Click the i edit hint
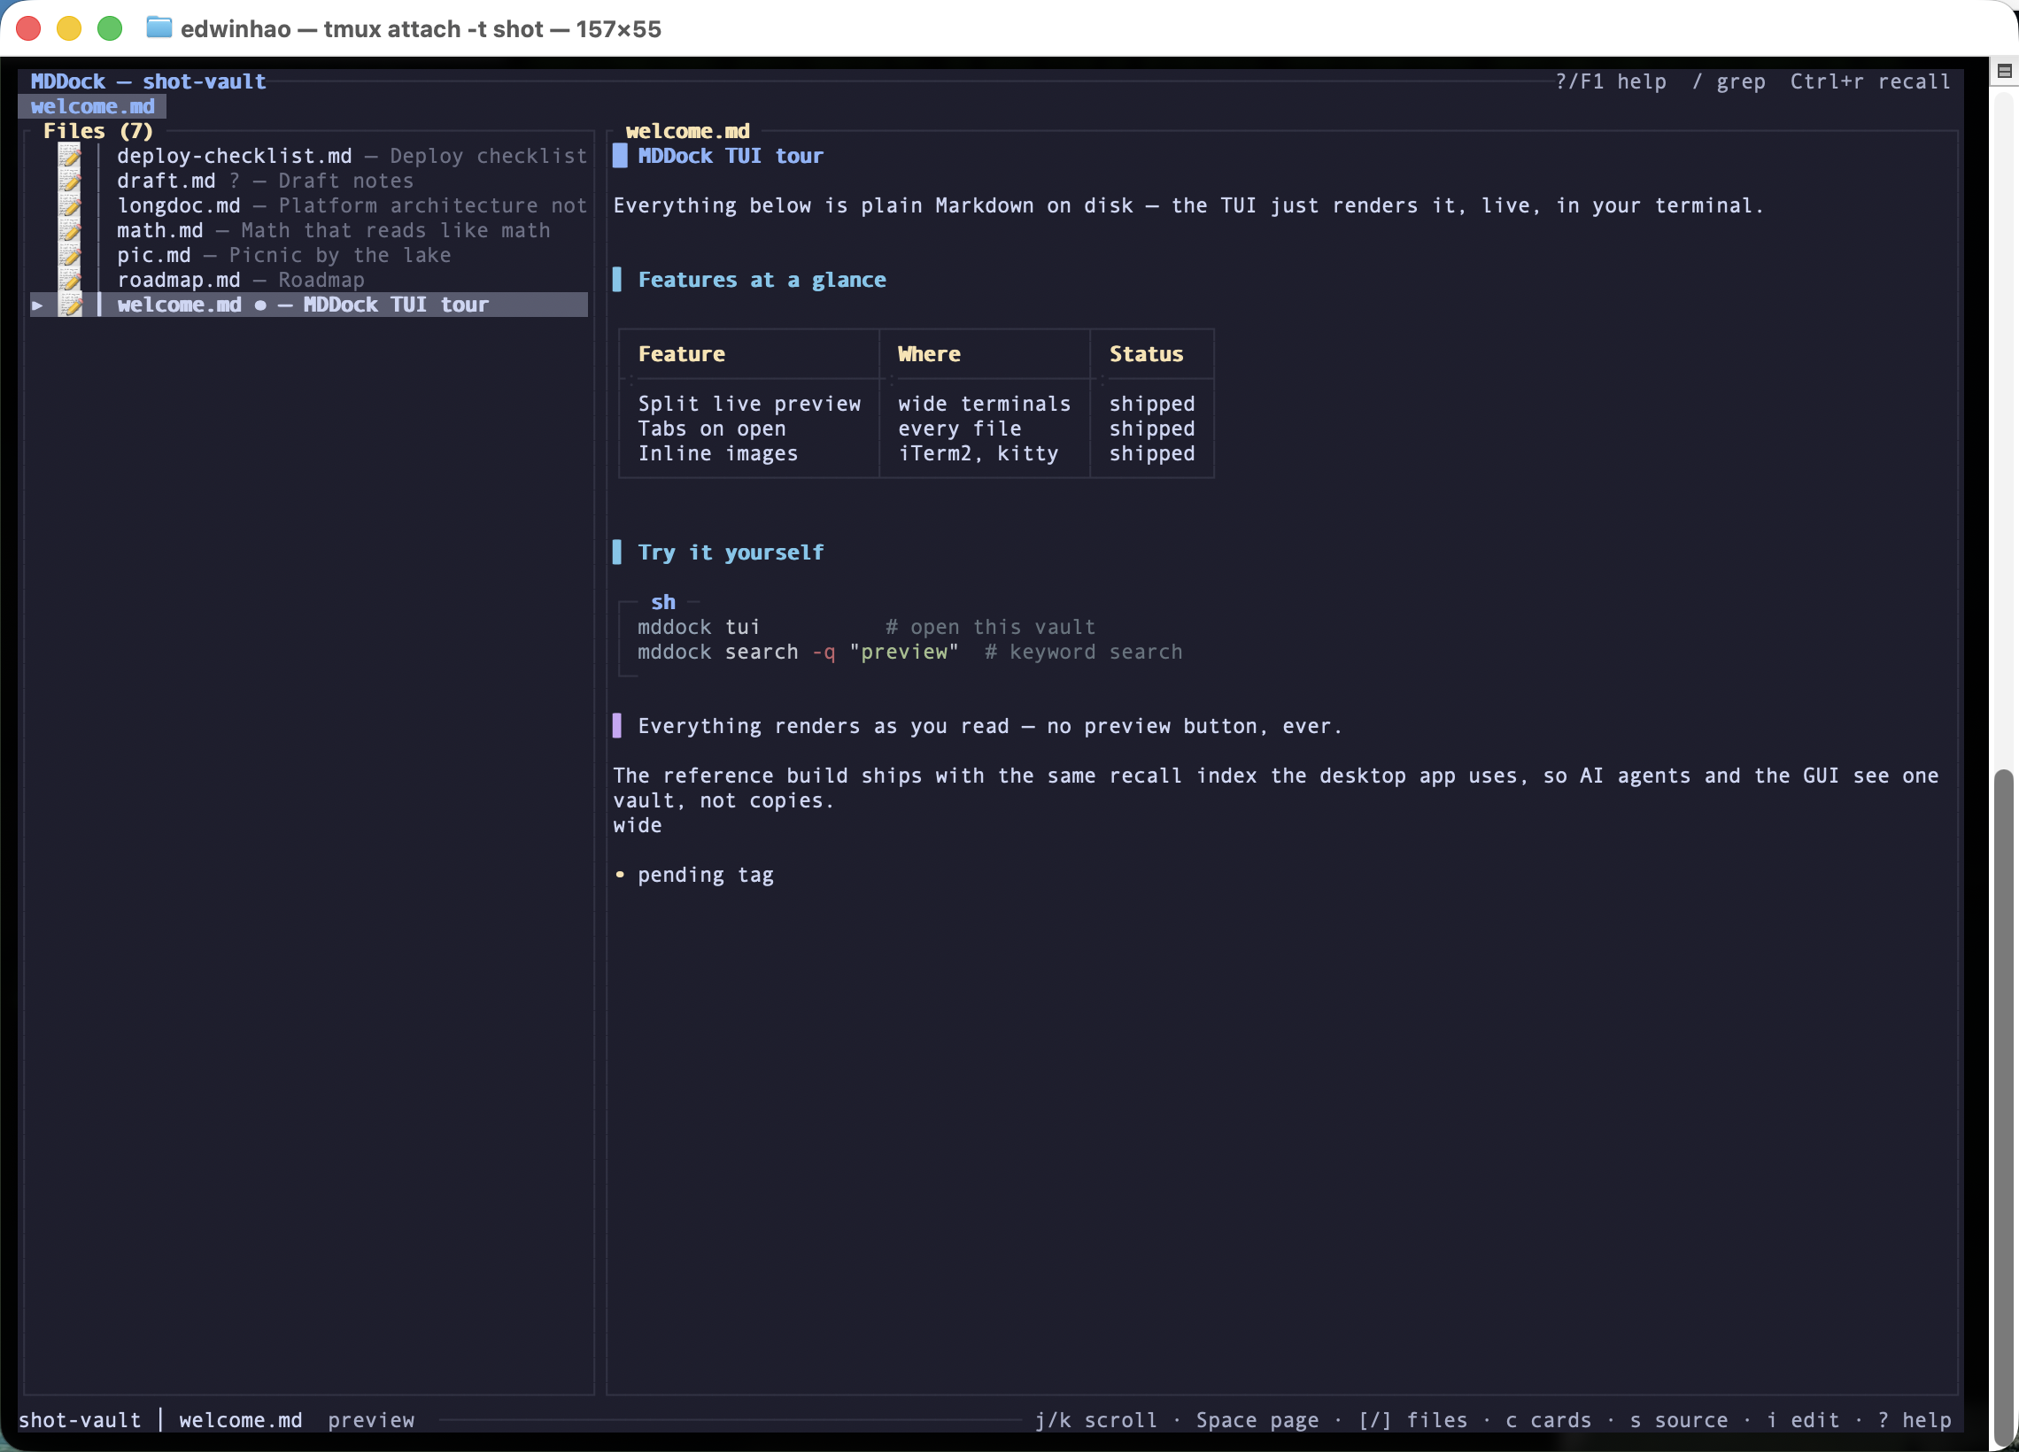2019x1452 pixels. 1803,1420
